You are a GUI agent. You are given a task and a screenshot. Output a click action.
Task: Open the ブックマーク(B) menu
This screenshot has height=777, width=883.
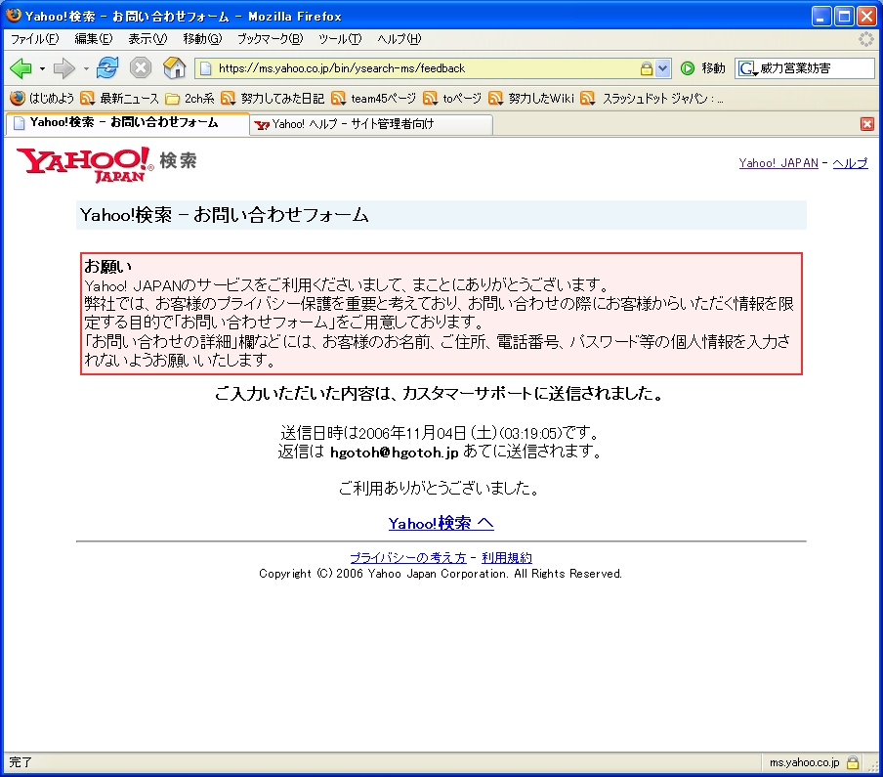click(x=270, y=39)
